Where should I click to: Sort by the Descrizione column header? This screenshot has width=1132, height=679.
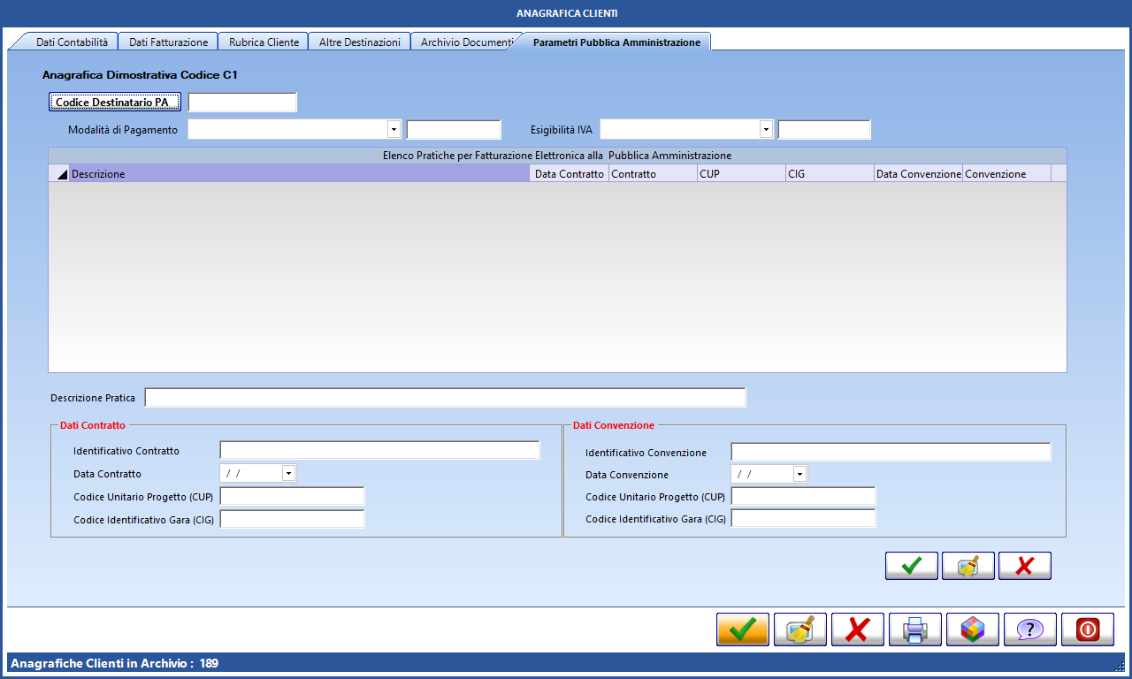point(299,174)
